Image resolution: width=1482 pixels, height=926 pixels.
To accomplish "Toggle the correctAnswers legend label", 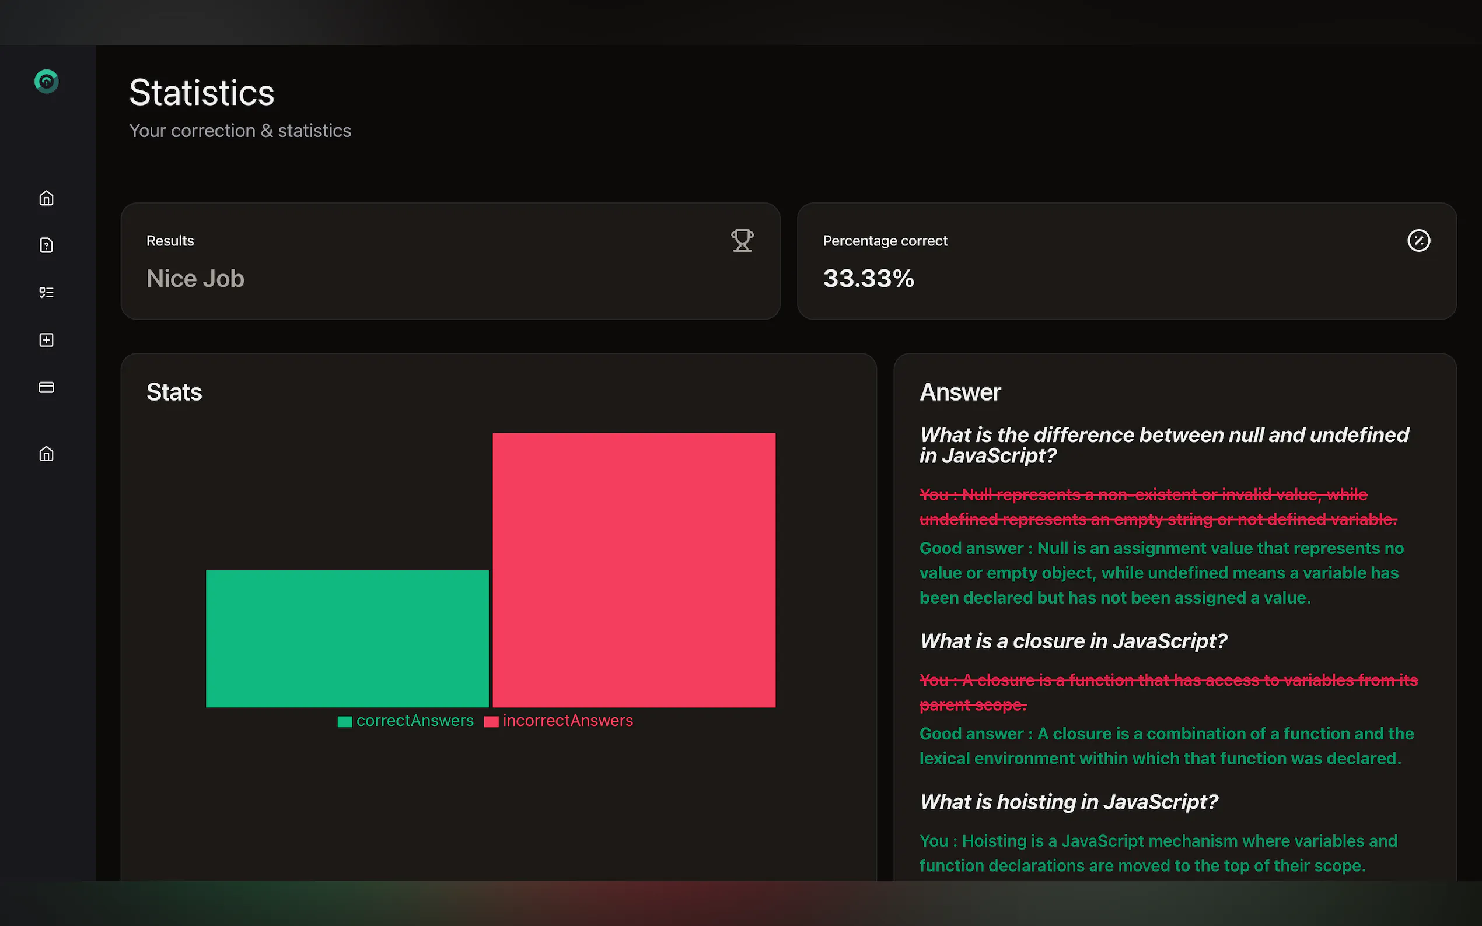I will (x=415, y=721).
